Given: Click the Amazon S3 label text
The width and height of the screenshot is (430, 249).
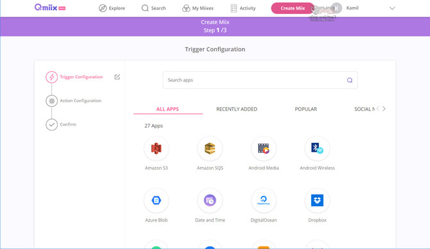Looking at the screenshot, I should pos(157,168).
